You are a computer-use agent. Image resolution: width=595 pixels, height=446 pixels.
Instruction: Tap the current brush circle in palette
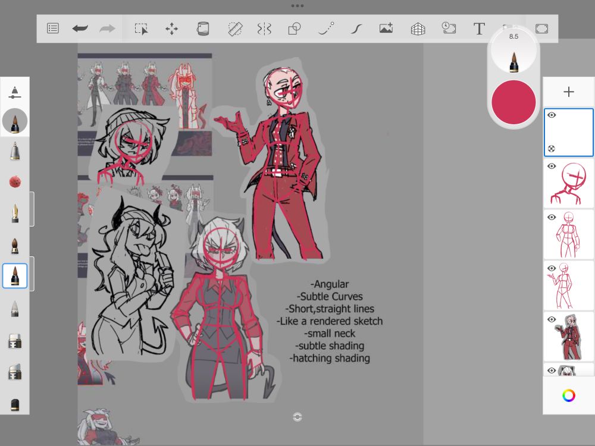(x=15, y=121)
